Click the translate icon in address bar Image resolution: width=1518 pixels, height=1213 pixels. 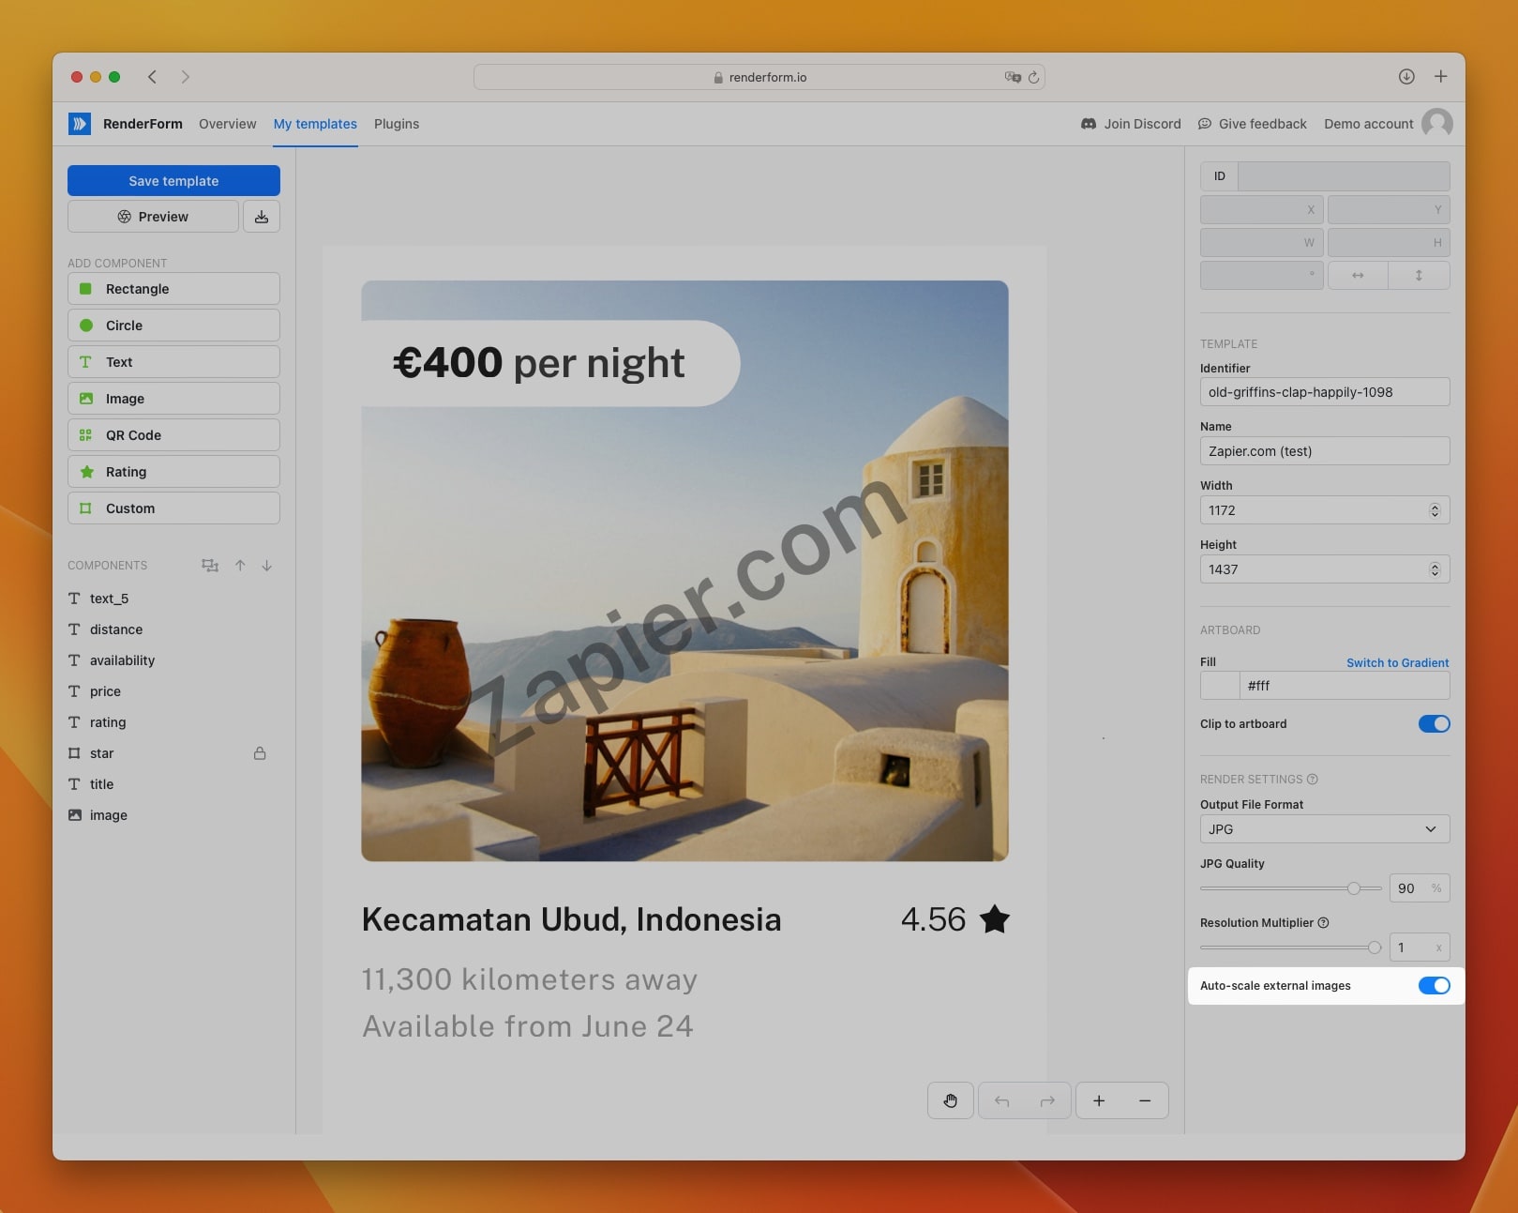(1013, 77)
